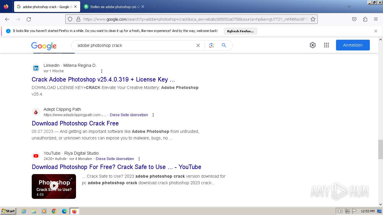Click the tracking protection shield icon

point(70,19)
